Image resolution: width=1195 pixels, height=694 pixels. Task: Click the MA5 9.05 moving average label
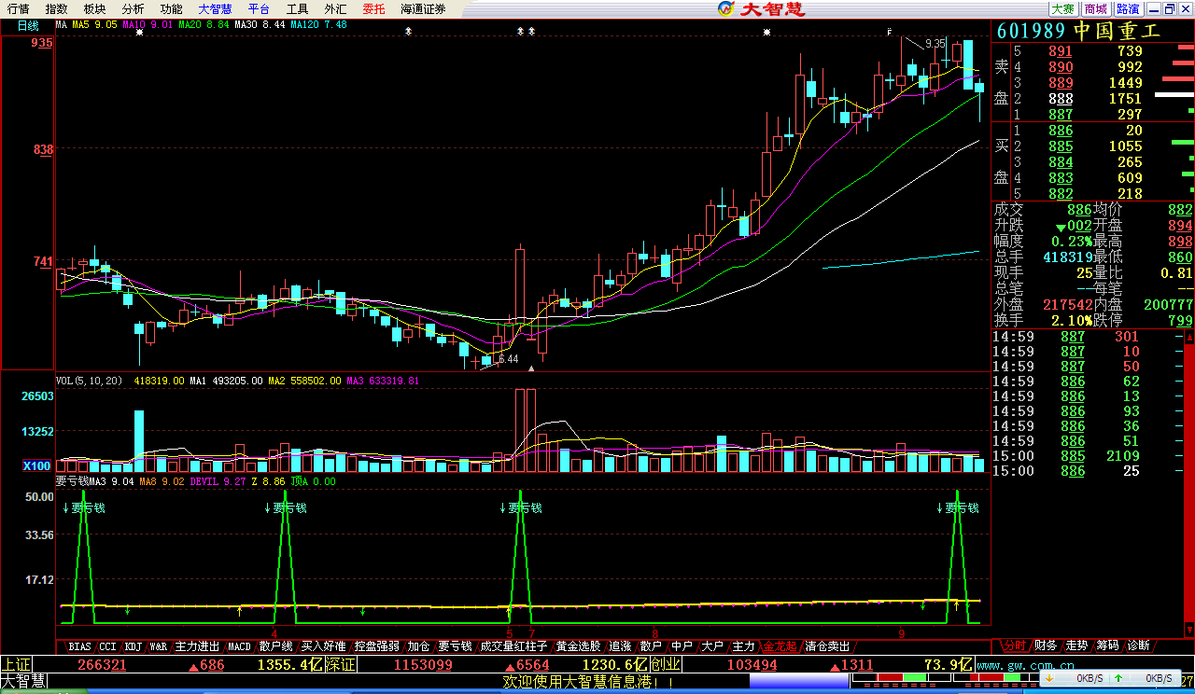[95, 25]
